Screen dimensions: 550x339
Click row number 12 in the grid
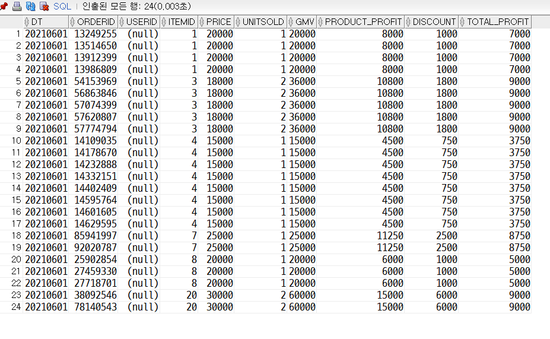tap(12, 164)
